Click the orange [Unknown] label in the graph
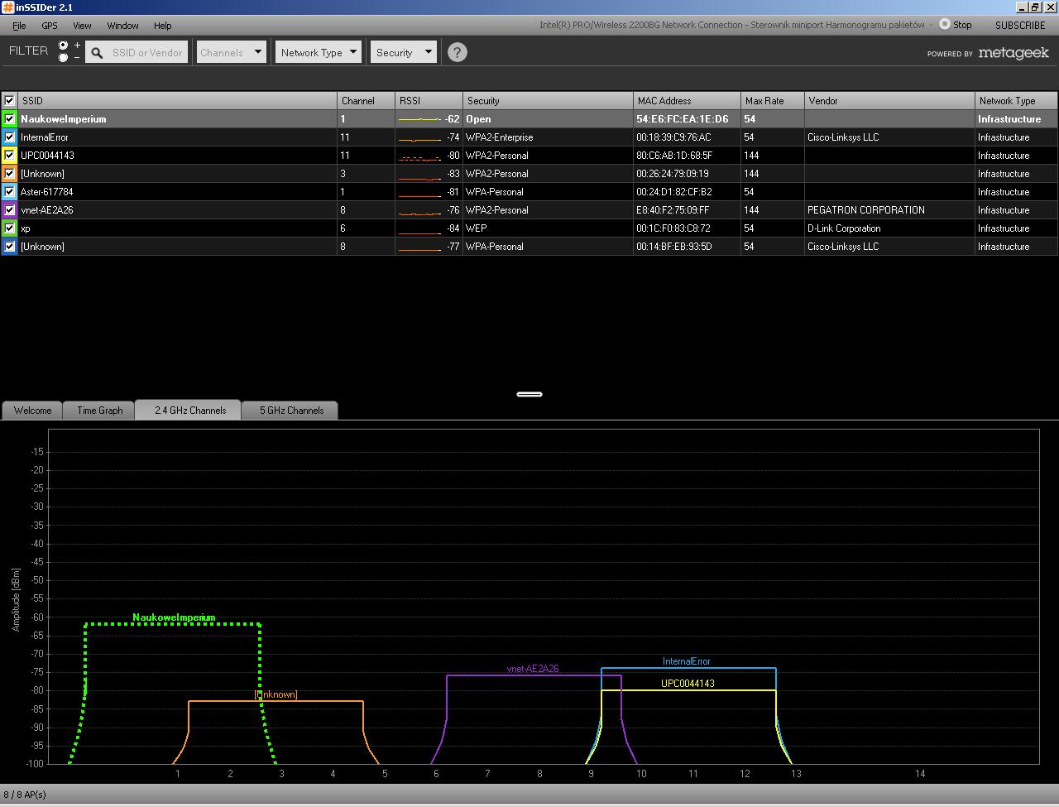 click(276, 694)
